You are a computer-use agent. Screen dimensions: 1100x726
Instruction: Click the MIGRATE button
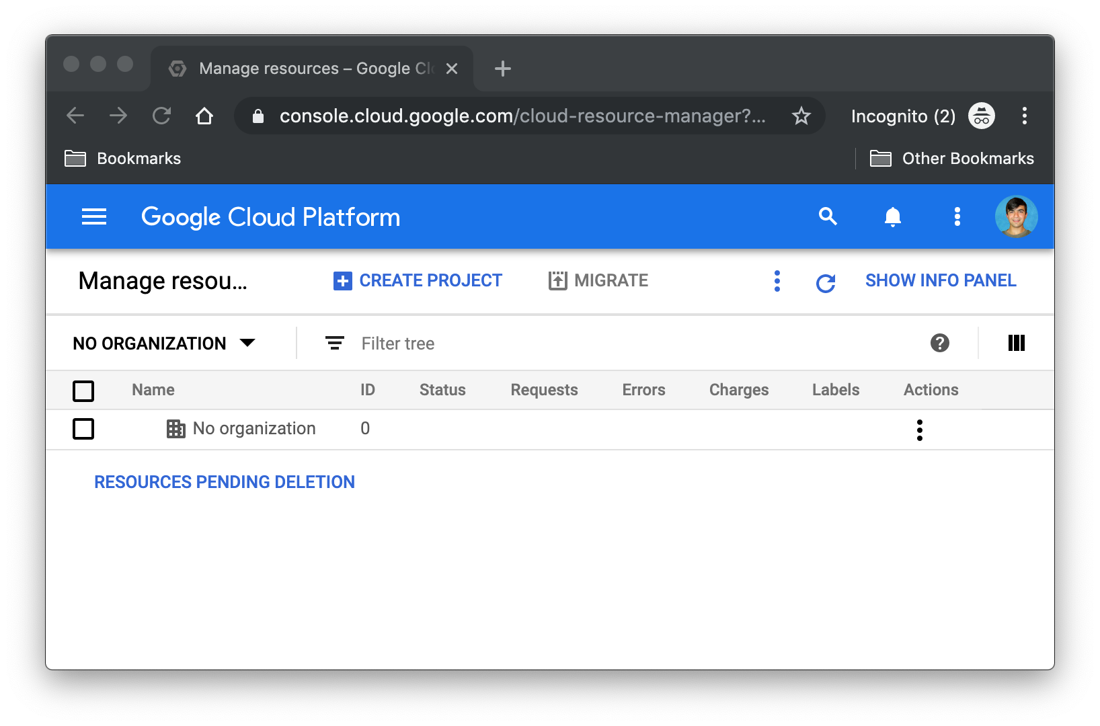pos(598,280)
